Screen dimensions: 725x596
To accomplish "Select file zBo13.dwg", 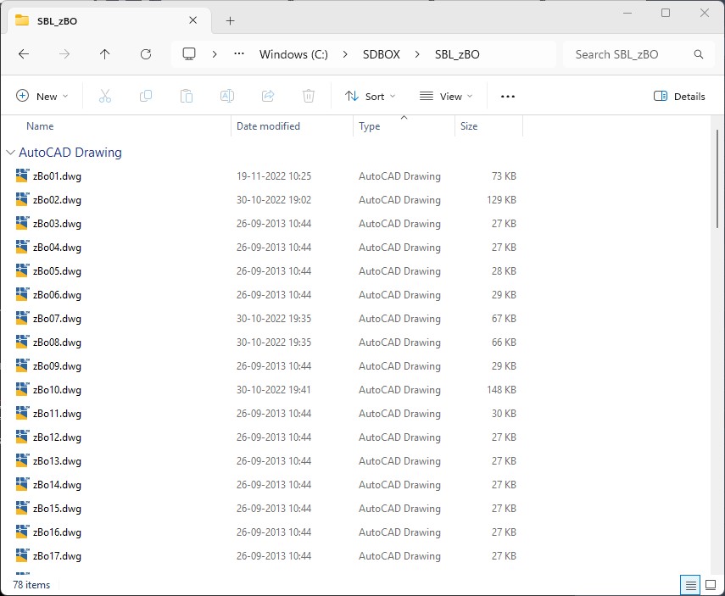I will click(x=57, y=460).
